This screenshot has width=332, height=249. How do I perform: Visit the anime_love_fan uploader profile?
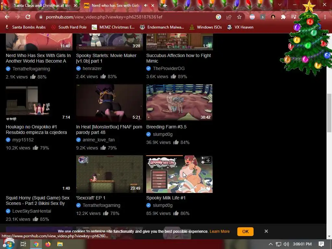(x=99, y=140)
